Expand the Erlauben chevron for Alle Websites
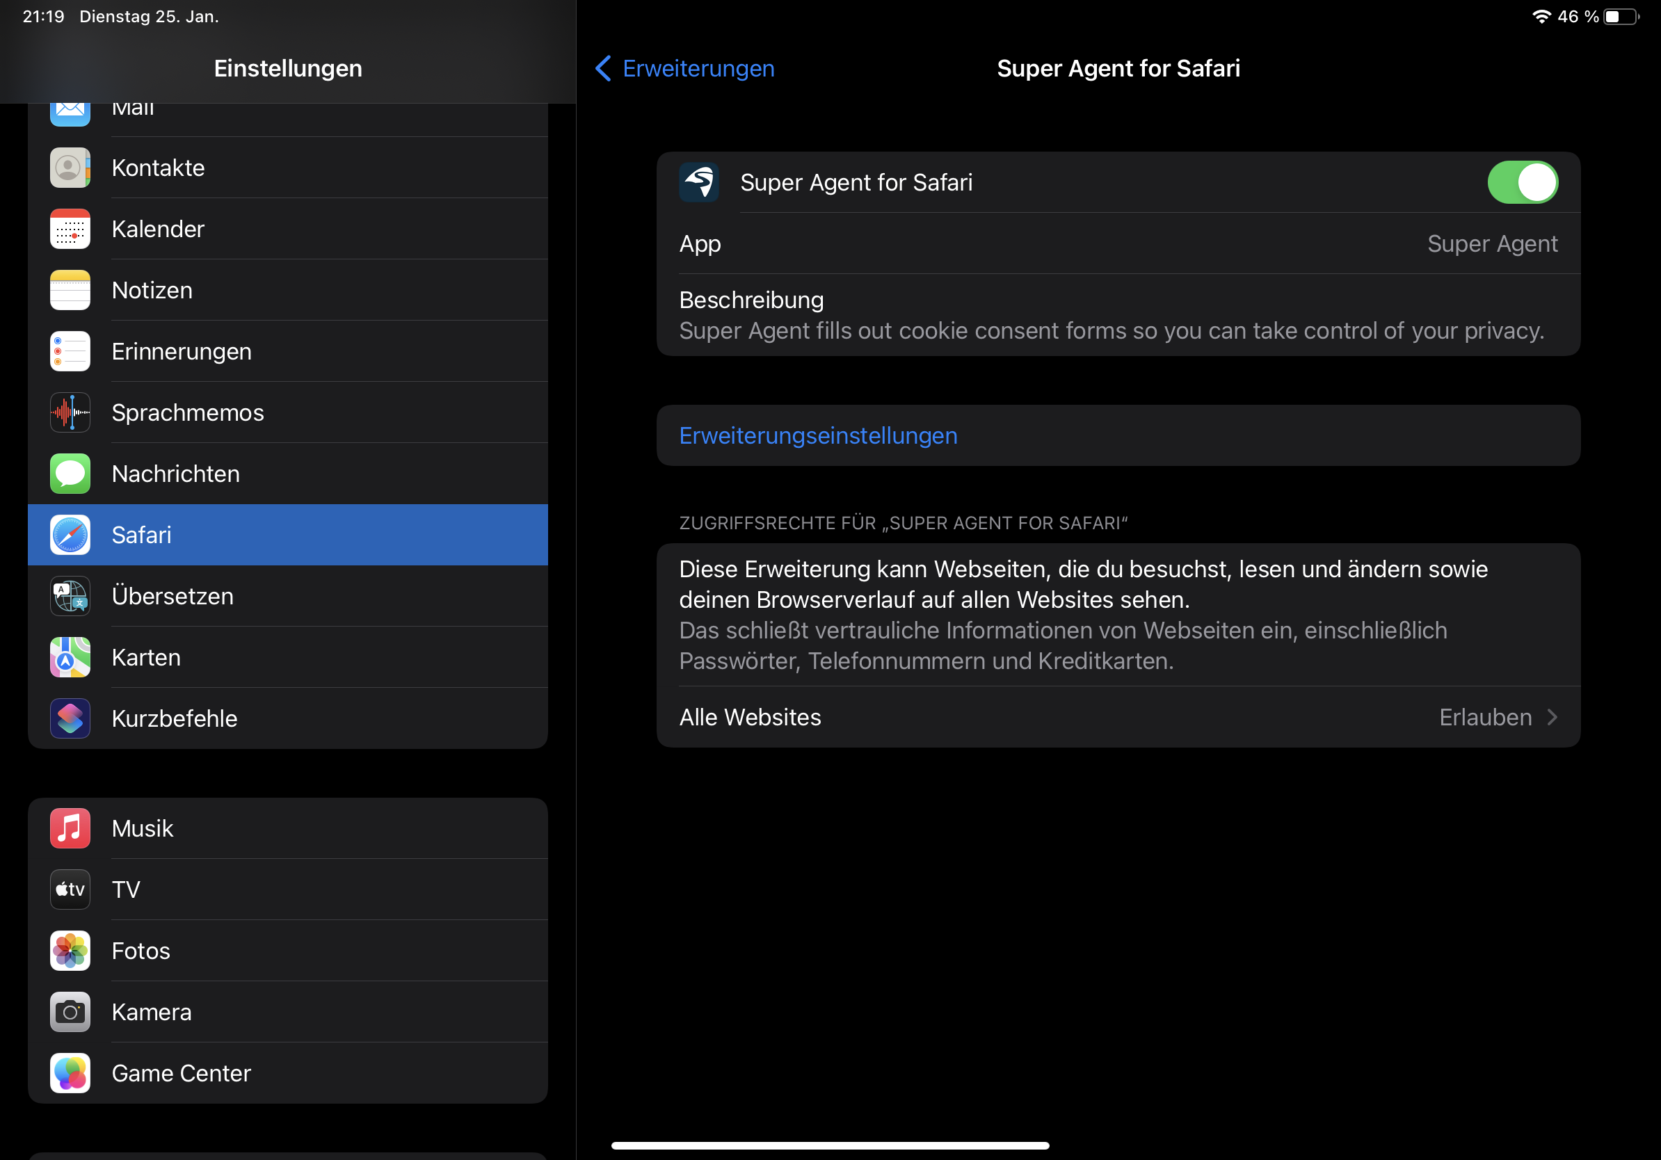Image resolution: width=1661 pixels, height=1160 pixels. coord(1552,718)
